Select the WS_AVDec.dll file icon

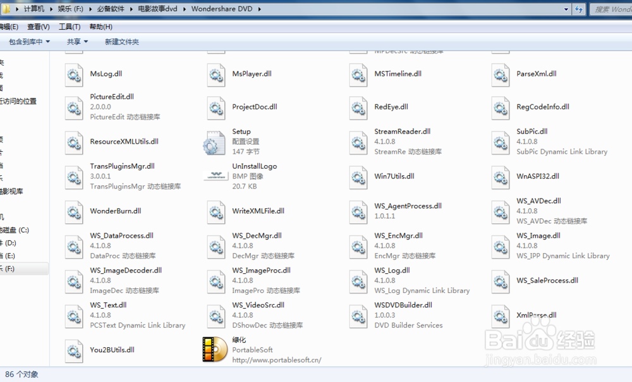pos(501,212)
